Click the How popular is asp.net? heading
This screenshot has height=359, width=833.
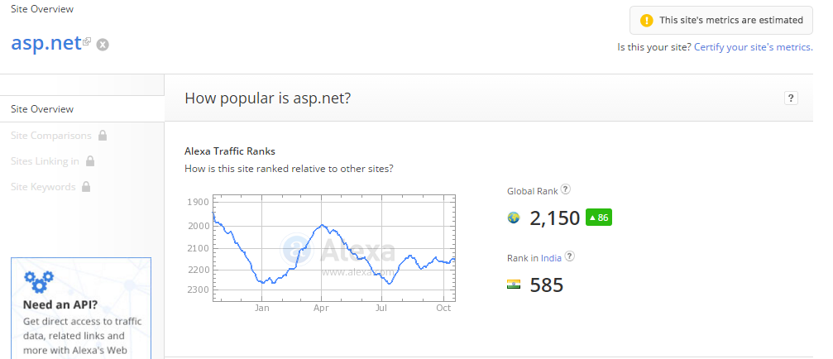coord(268,98)
